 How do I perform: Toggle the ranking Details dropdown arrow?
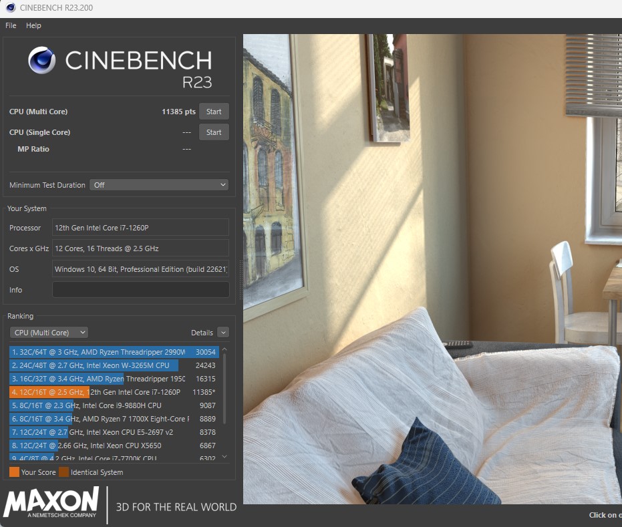[223, 333]
